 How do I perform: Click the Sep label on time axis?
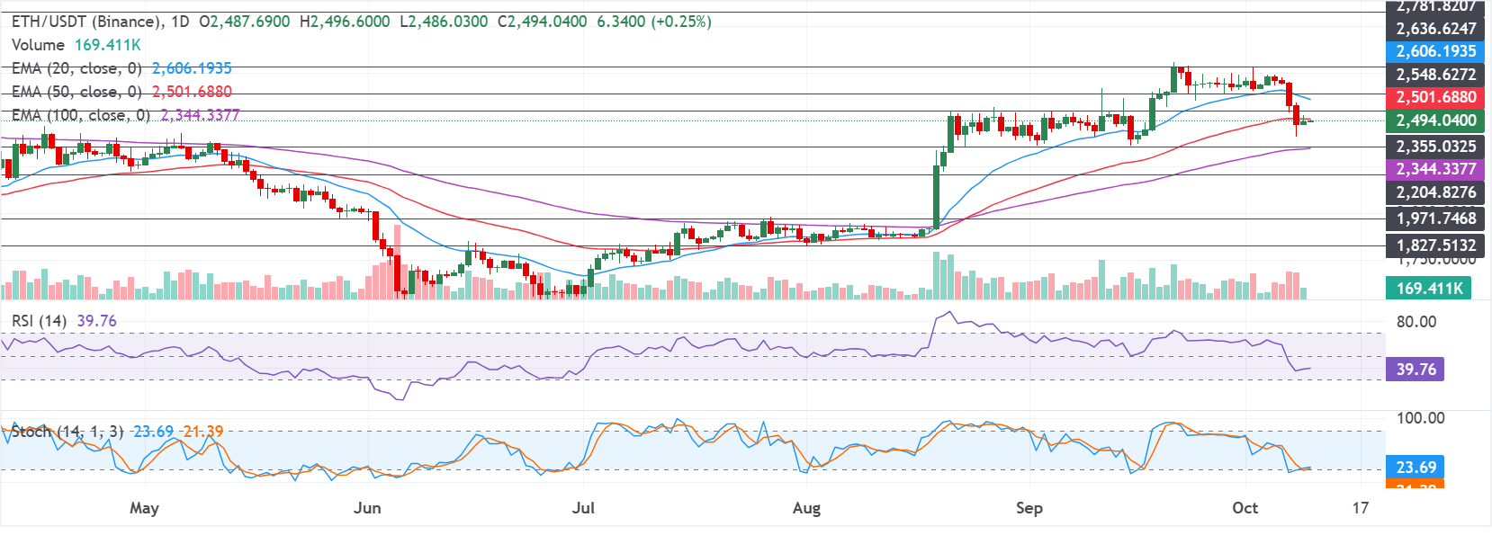coord(1029,508)
